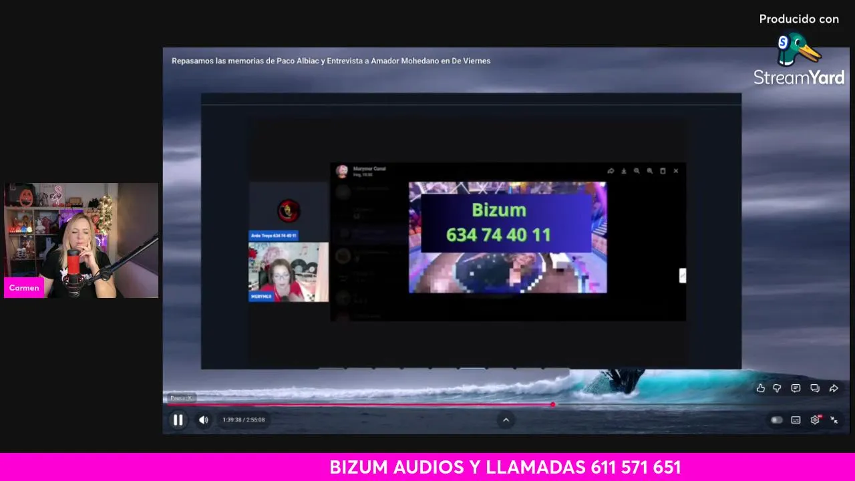Click Carmen's webcam feed
This screenshot has width=855, height=481.
(81, 240)
